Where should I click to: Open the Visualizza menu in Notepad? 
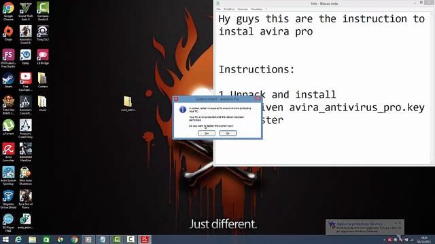pyautogui.click(x=257, y=9)
